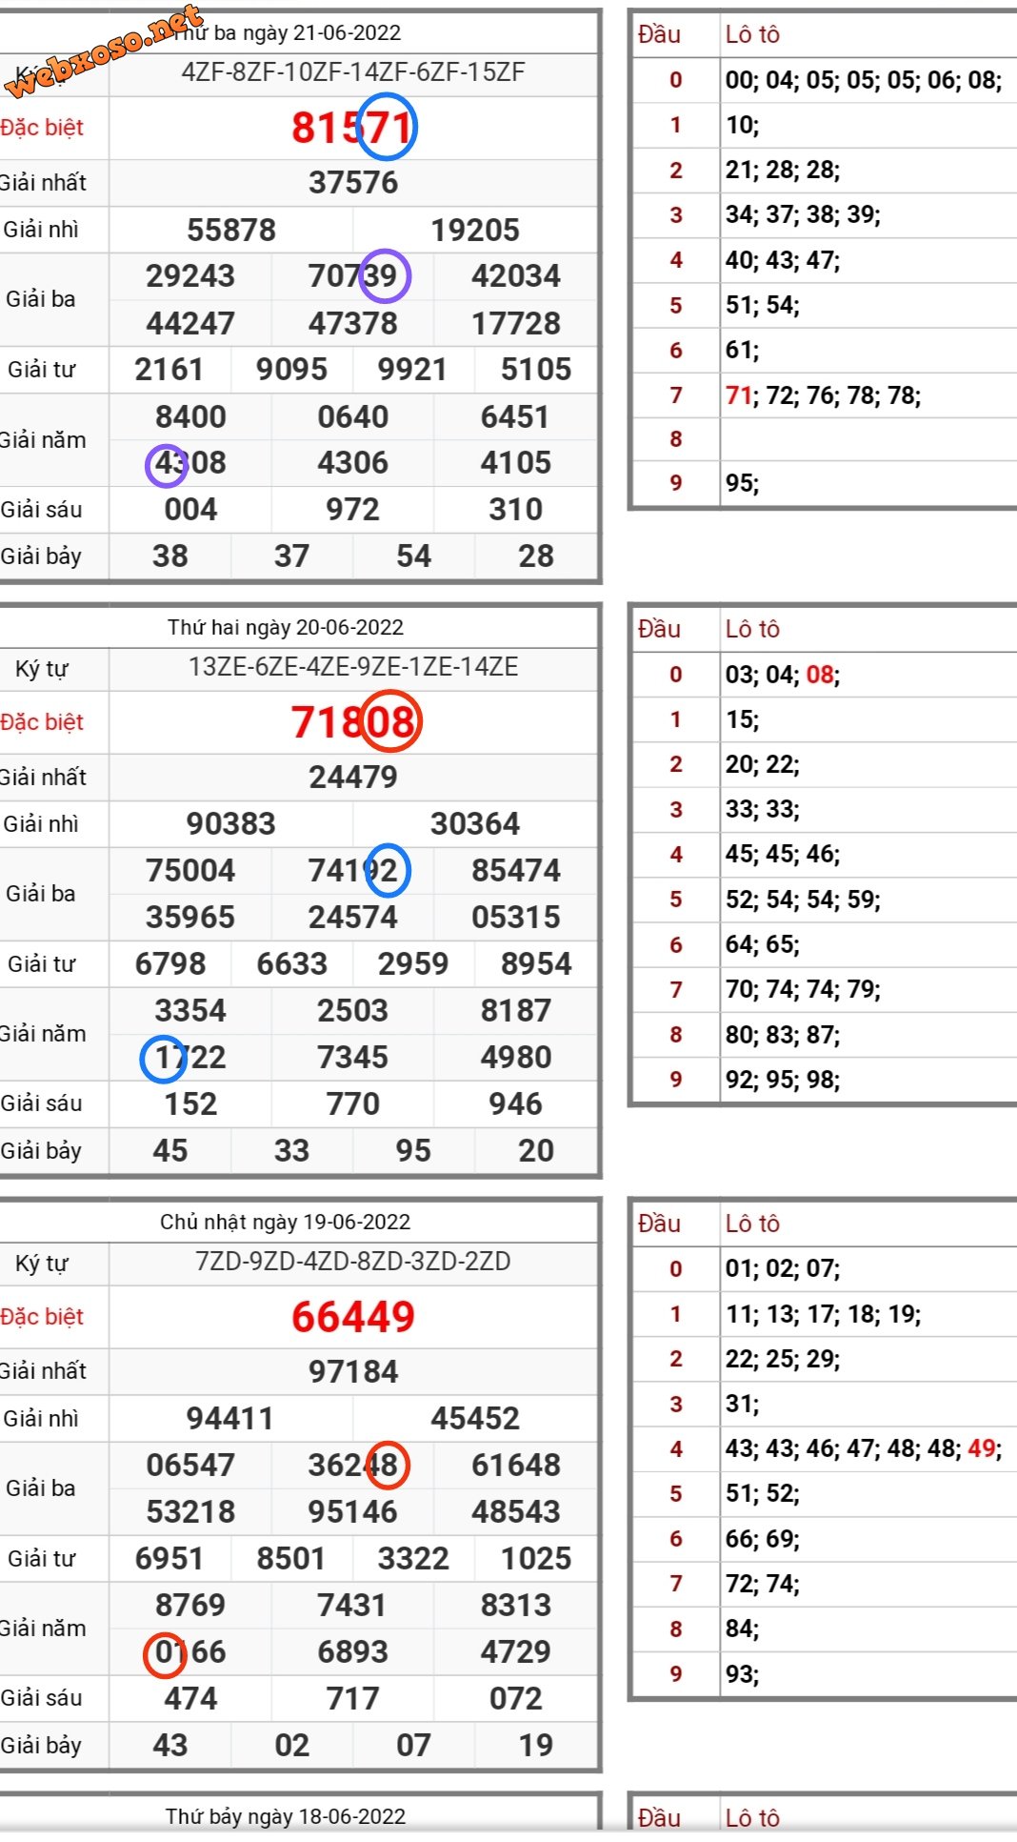Click the special prize number 81571
This screenshot has width=1017, height=1842.
pyautogui.click(x=353, y=127)
